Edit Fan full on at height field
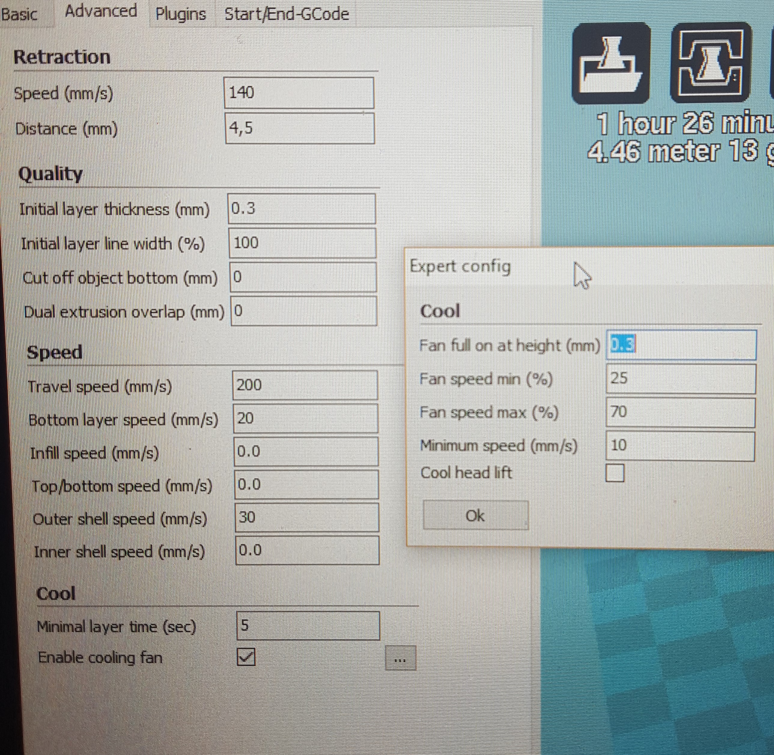Viewport: 774px width, 755px height. (681, 345)
